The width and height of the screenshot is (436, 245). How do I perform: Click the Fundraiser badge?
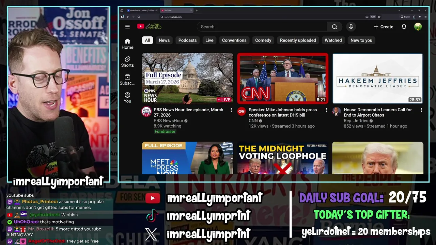pos(165,131)
